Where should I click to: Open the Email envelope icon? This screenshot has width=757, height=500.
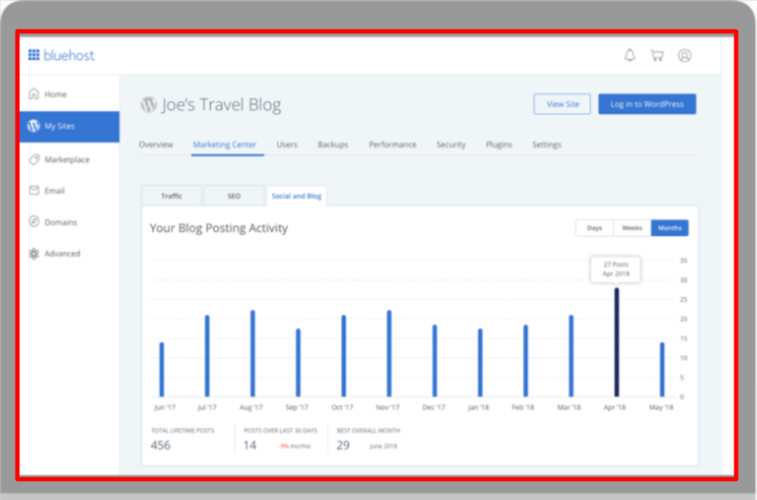pyautogui.click(x=34, y=190)
